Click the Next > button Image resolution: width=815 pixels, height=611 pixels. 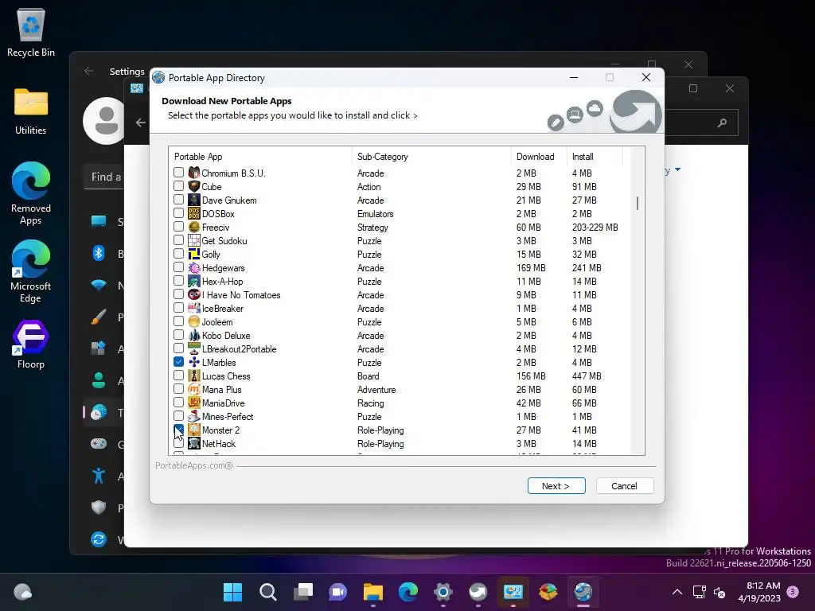pyautogui.click(x=556, y=486)
